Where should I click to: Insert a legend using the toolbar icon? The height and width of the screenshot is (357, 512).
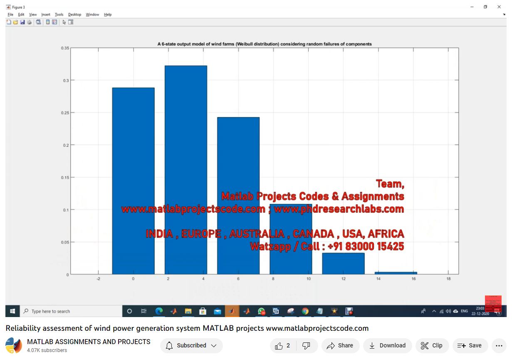pos(54,22)
